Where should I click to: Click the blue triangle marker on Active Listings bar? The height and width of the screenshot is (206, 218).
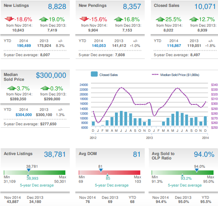point(29,170)
